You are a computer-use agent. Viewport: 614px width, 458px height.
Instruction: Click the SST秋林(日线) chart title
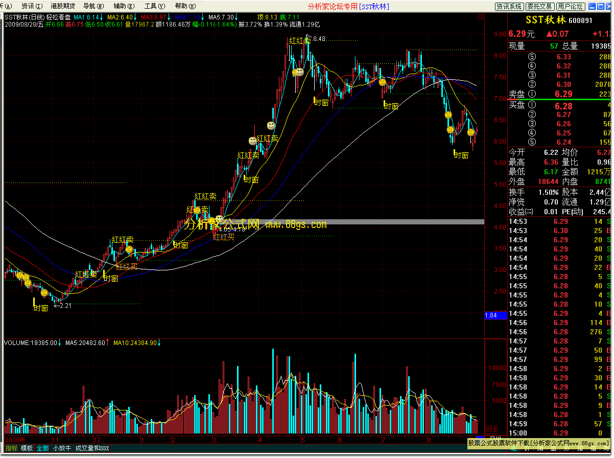point(25,17)
